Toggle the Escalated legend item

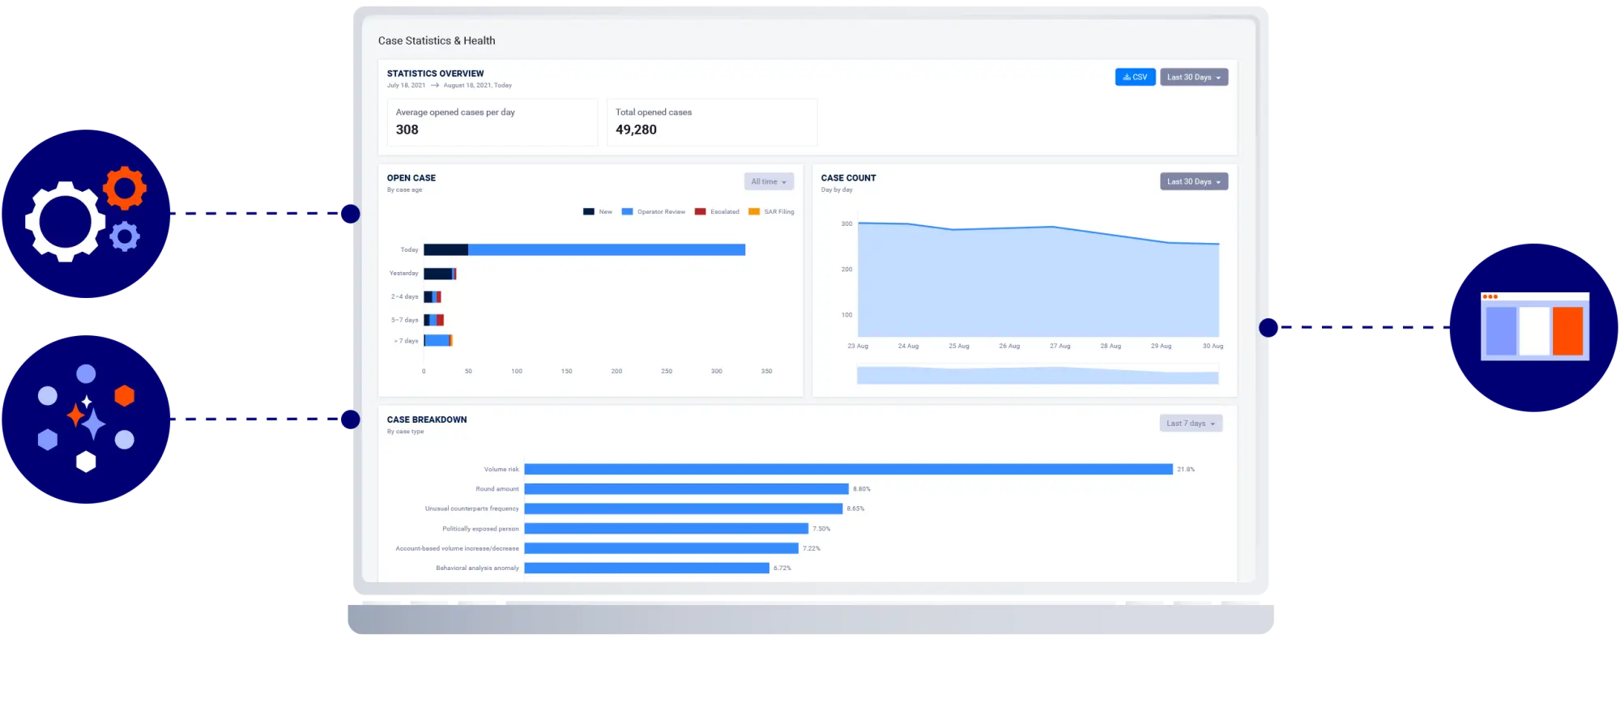point(717,212)
